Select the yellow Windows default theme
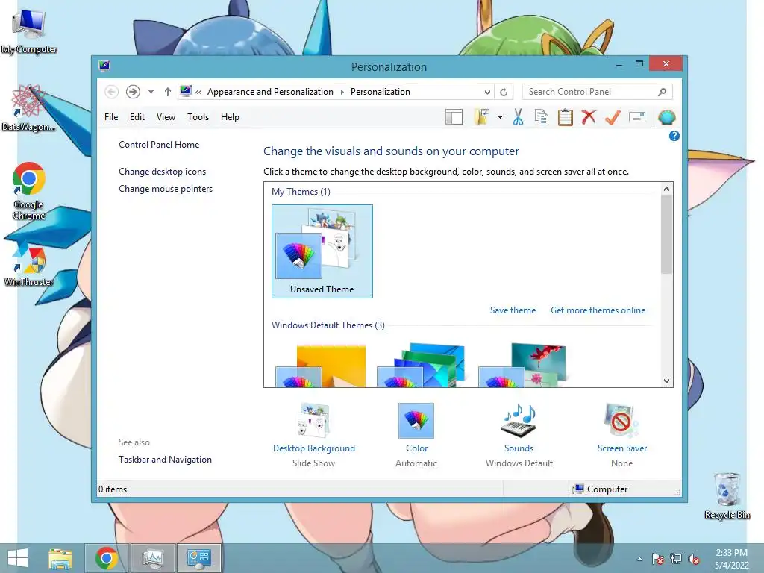 pyautogui.click(x=321, y=366)
